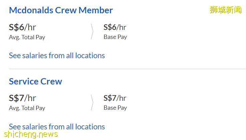Click the bold S$7 base pay figure
This screenshot has width=246, height=140.
110,98
